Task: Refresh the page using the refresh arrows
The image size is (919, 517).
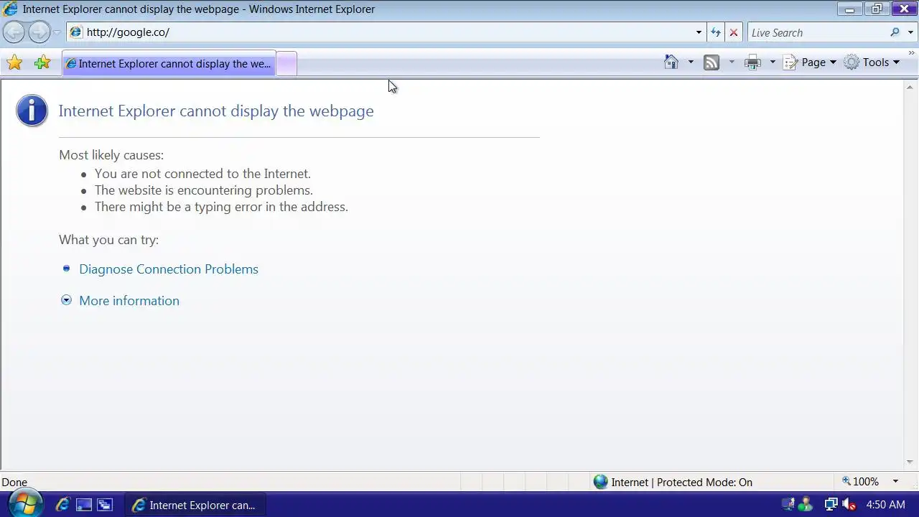Action: (715, 32)
